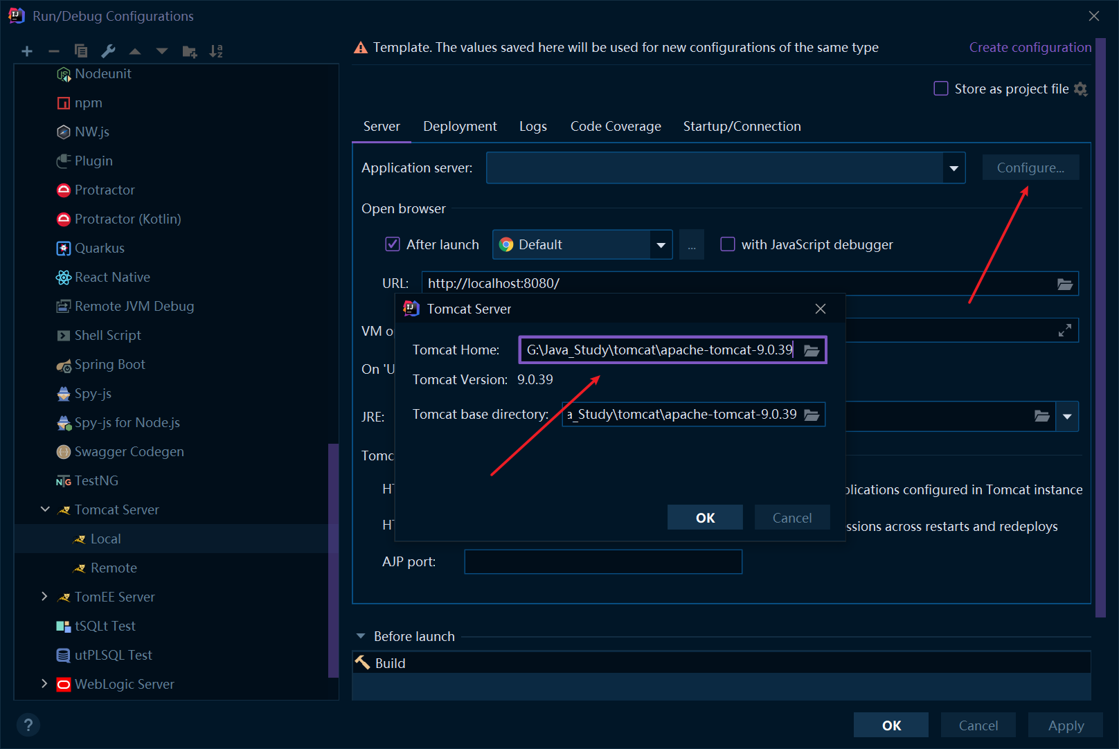1119x749 pixels.
Task: Open JRE dropdown arrow
Action: [x=1067, y=417]
